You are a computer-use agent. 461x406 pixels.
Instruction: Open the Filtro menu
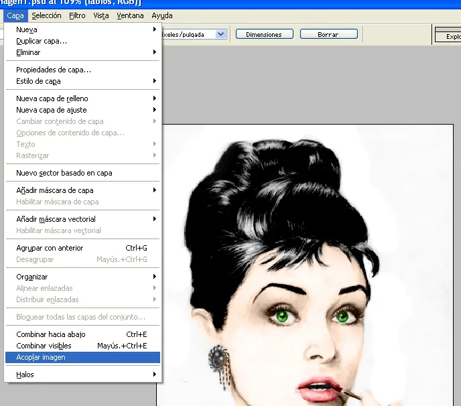coord(77,15)
